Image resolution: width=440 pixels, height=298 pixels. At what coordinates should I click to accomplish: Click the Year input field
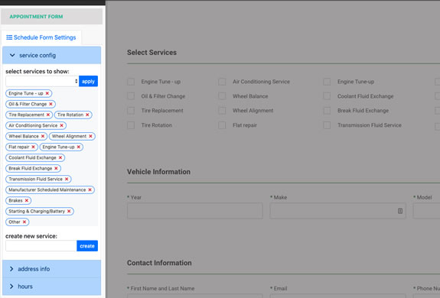pyautogui.click(x=195, y=211)
